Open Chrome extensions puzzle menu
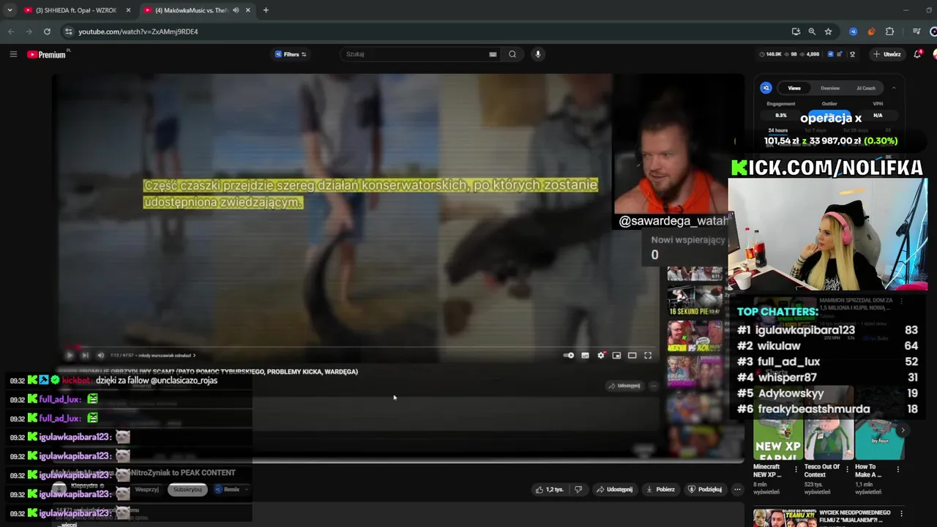Image resolution: width=937 pixels, height=527 pixels. 890,31
